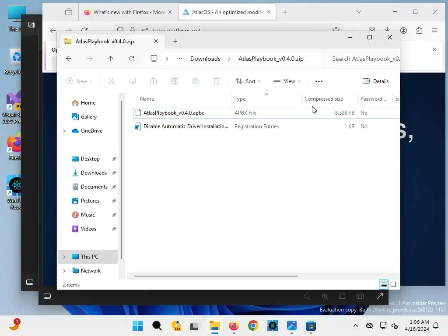Expand the collapsed breadcrumb ellipsis

[x=180, y=58]
